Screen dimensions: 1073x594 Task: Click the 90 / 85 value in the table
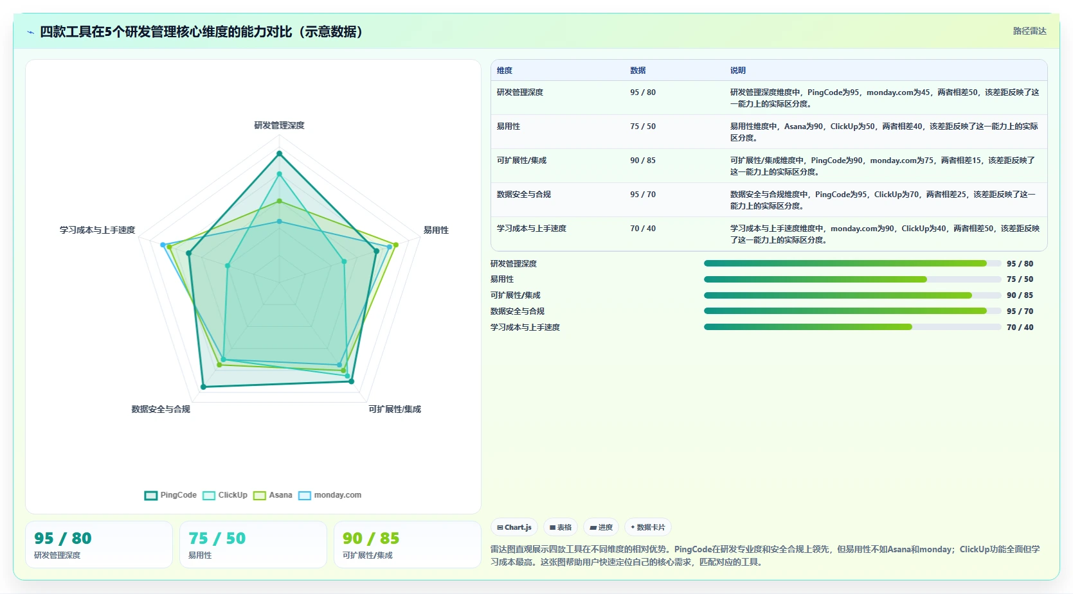[643, 161]
